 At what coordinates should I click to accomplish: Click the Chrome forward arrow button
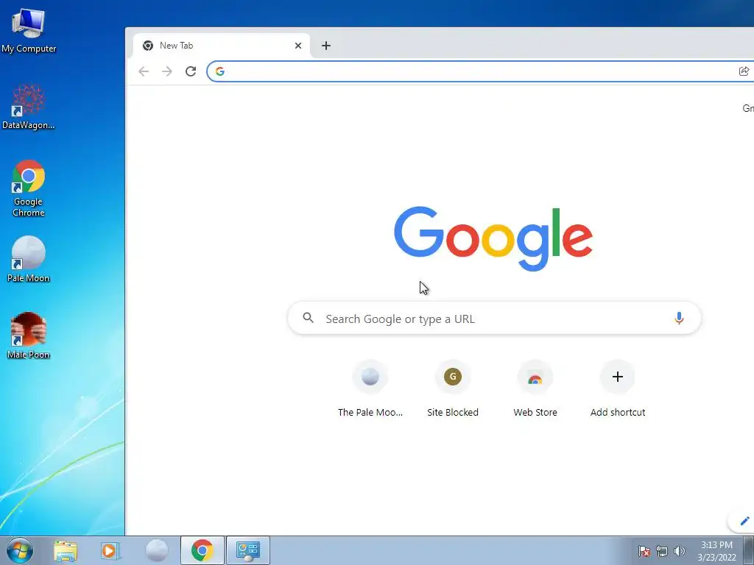coord(167,71)
